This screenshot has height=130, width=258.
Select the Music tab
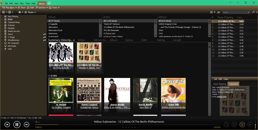click(x=42, y=4)
